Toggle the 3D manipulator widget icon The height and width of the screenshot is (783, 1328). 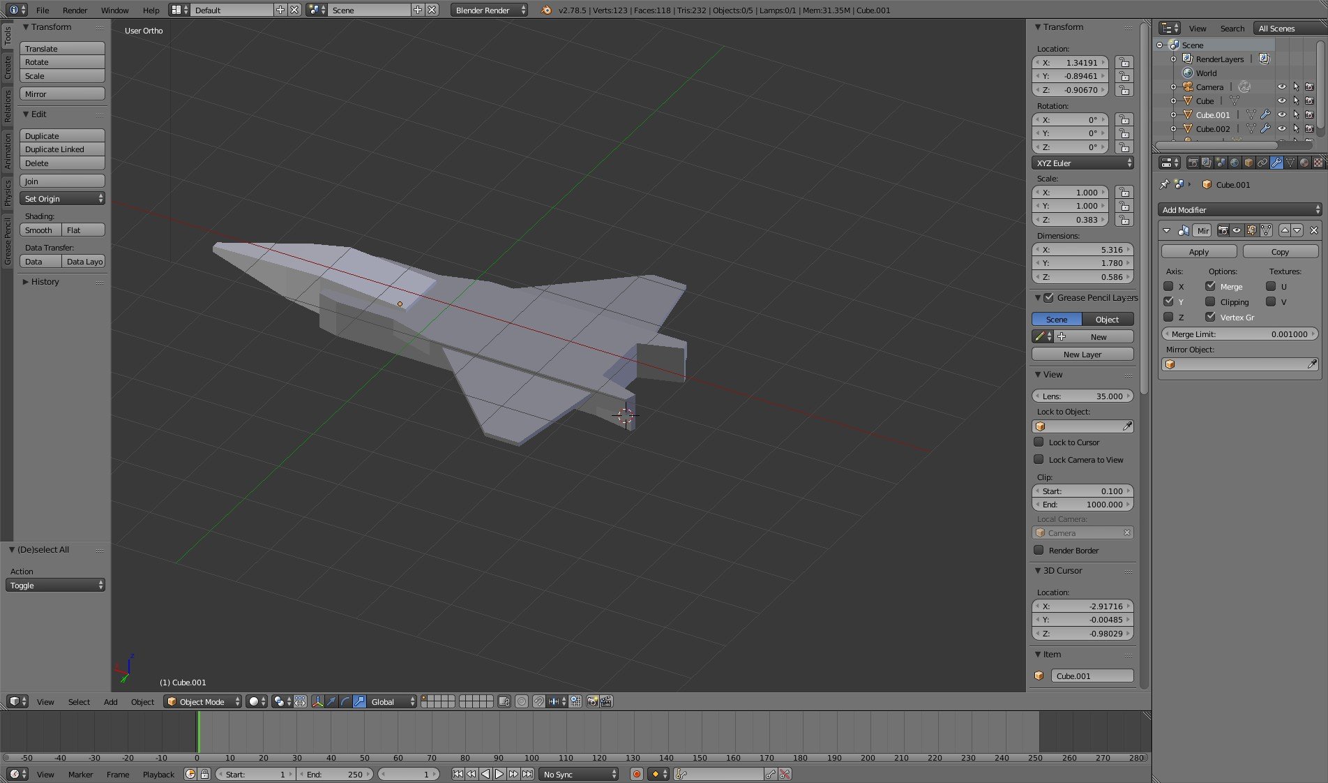click(317, 701)
